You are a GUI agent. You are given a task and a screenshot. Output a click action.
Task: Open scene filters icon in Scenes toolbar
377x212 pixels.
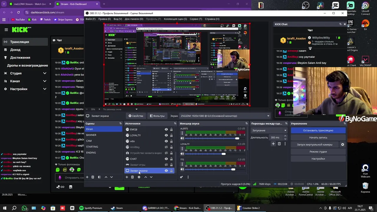click(x=99, y=177)
